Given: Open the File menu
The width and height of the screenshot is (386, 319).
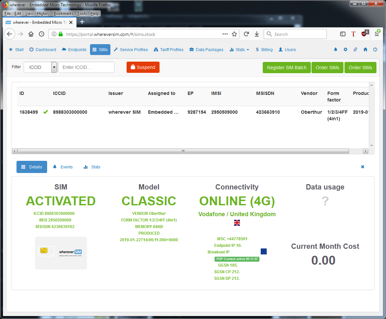Looking at the screenshot, I should [x=8, y=14].
